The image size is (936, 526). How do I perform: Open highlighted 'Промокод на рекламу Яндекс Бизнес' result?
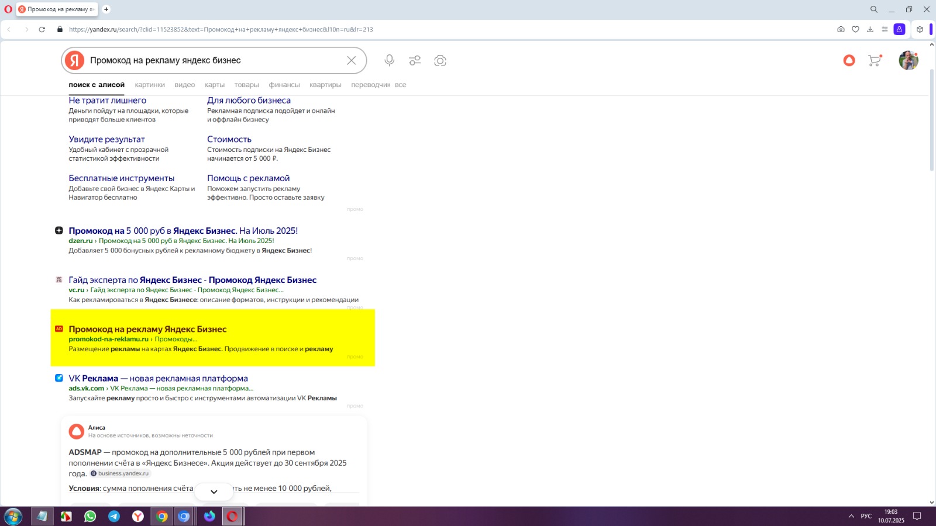(x=147, y=329)
